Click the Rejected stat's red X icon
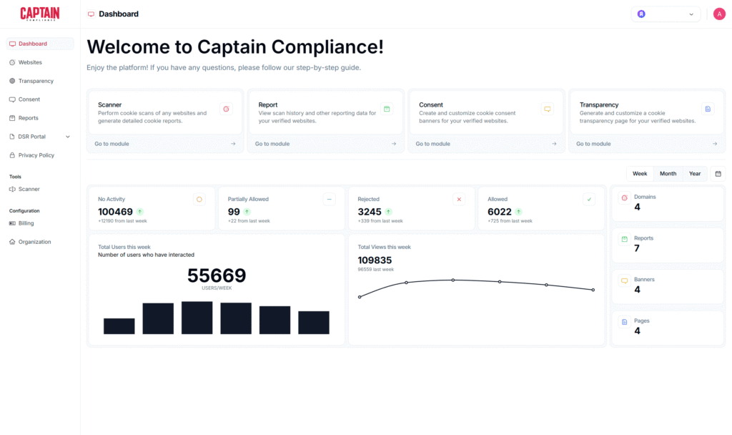 pos(459,200)
